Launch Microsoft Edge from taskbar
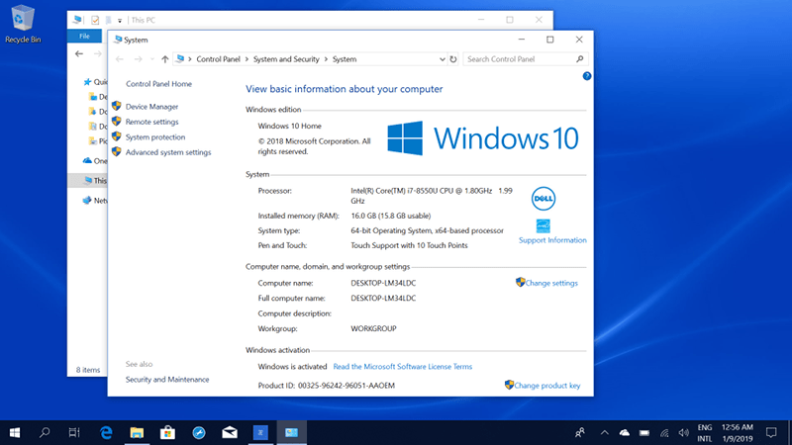The image size is (792, 445). [x=106, y=432]
